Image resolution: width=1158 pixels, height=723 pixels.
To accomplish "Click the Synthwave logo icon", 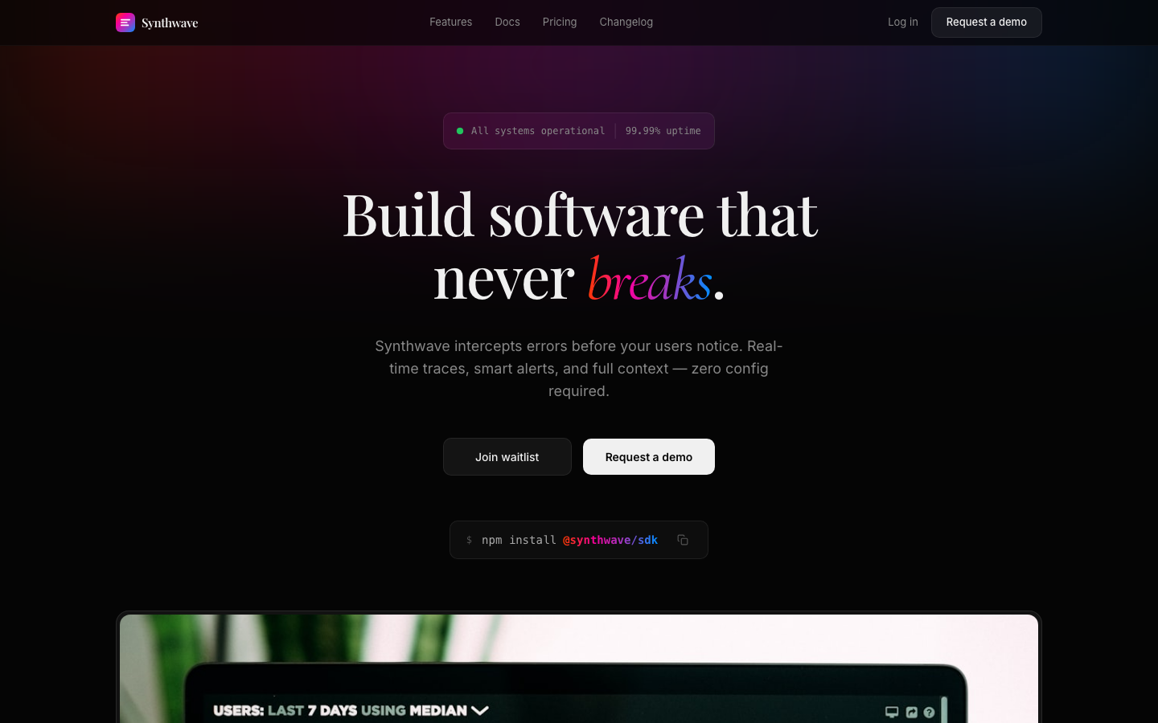I will pos(125,22).
